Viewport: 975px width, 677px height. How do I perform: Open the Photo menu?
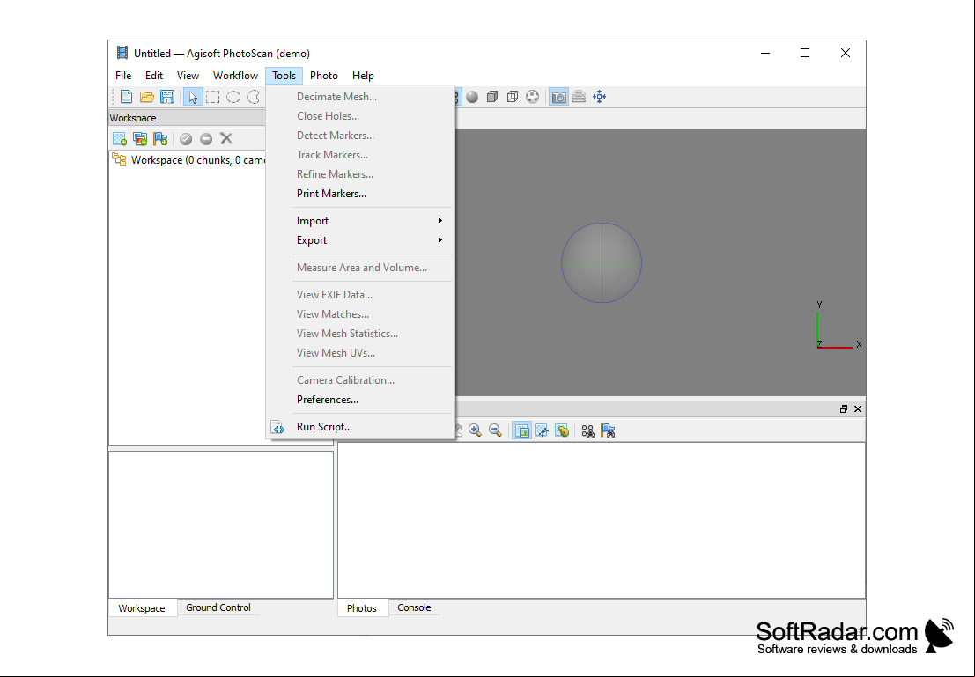(324, 75)
